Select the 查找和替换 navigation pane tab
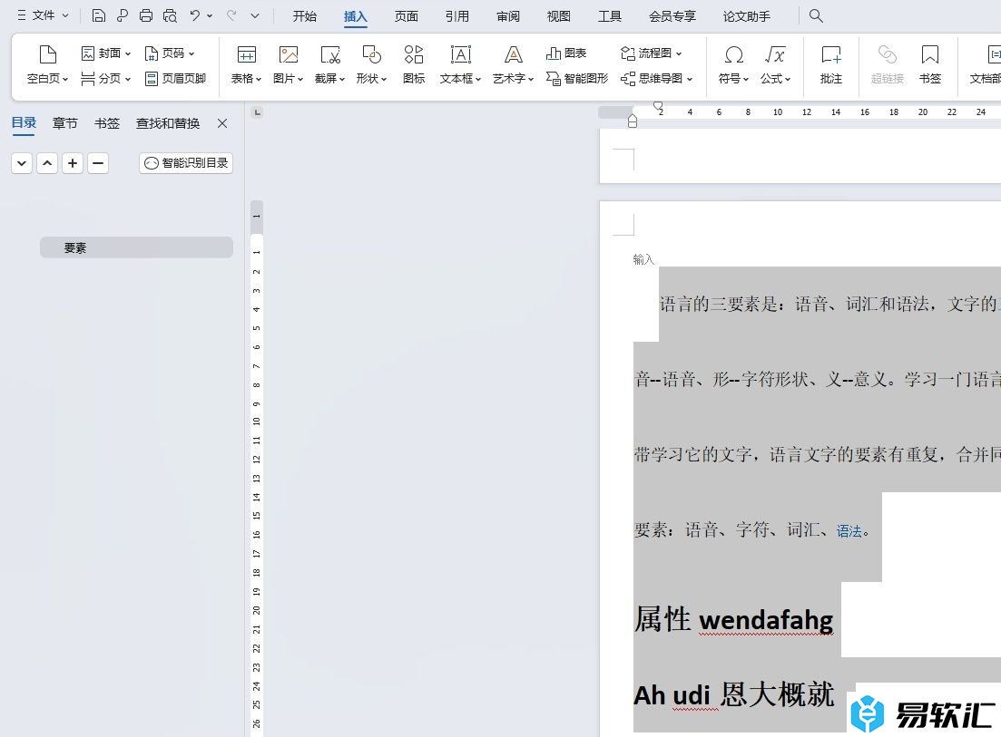The height and width of the screenshot is (737, 1001). coord(168,123)
